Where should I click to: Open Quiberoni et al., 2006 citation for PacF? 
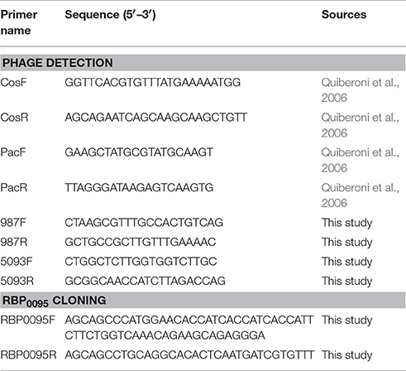coord(361,160)
